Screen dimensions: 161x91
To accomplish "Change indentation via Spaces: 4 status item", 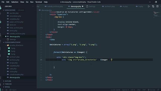I will click(x=125, y=90).
